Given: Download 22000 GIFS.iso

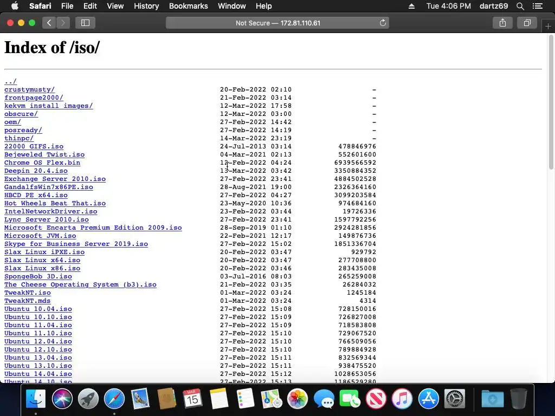Looking at the screenshot, I should pos(34,146).
